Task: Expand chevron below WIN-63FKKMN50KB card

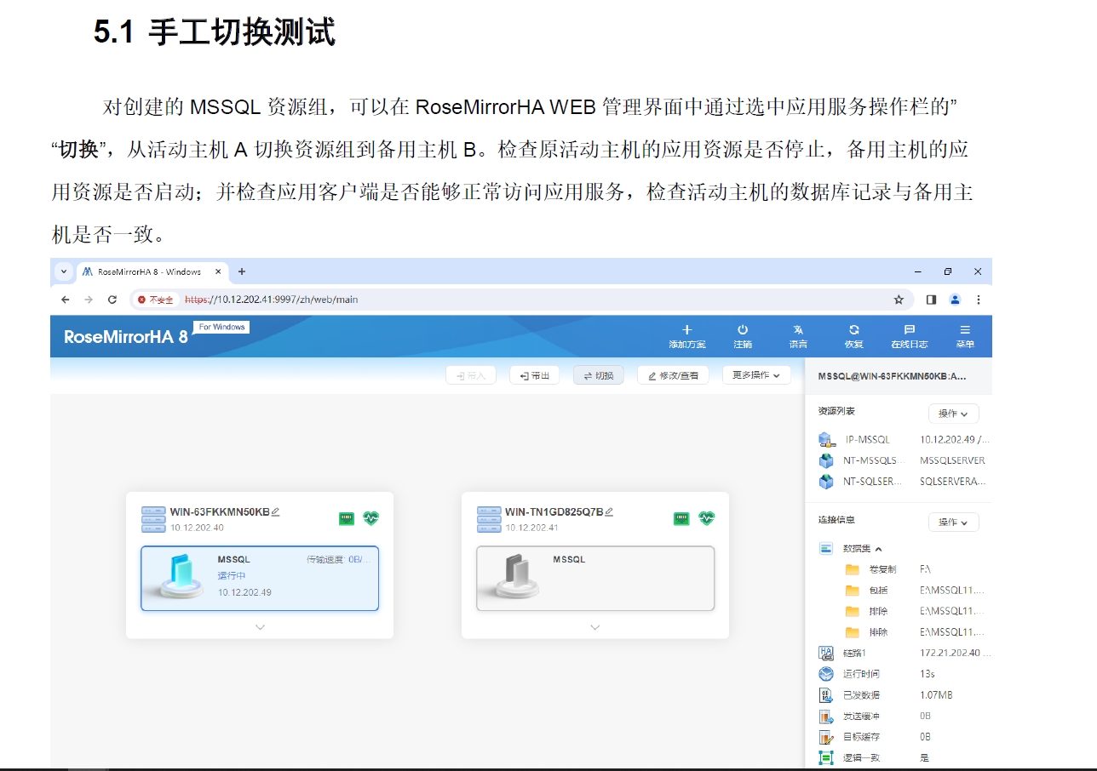Action: click(x=260, y=627)
